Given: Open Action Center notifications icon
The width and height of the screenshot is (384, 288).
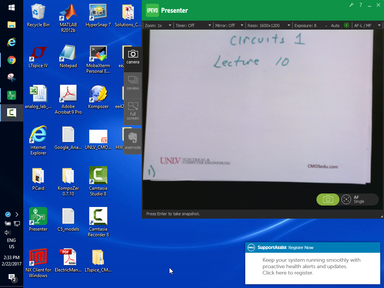Looking at the screenshot, I should (12, 278).
